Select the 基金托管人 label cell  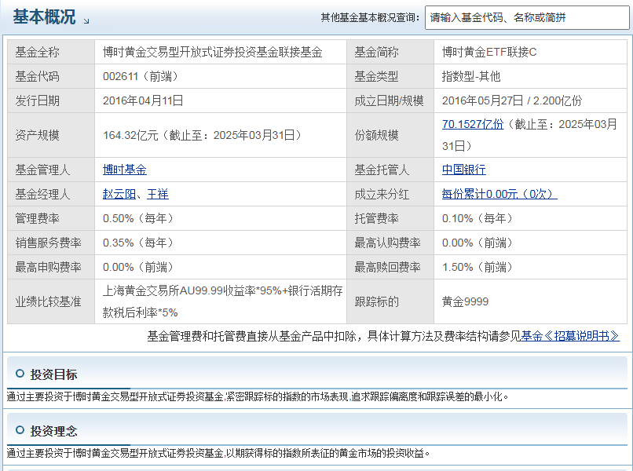pos(390,170)
